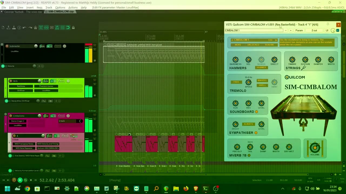Viewport: 346px width, 194px height.
Task: Click the HAMMER mode button
Action: [261, 68]
